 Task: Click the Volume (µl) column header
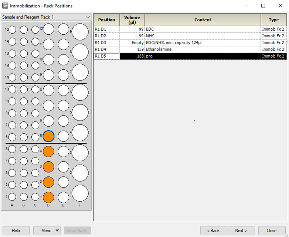click(132, 20)
